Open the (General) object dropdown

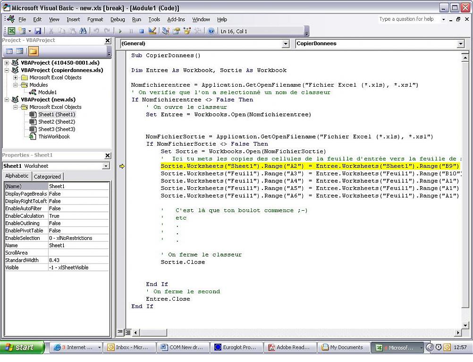[x=285, y=44]
